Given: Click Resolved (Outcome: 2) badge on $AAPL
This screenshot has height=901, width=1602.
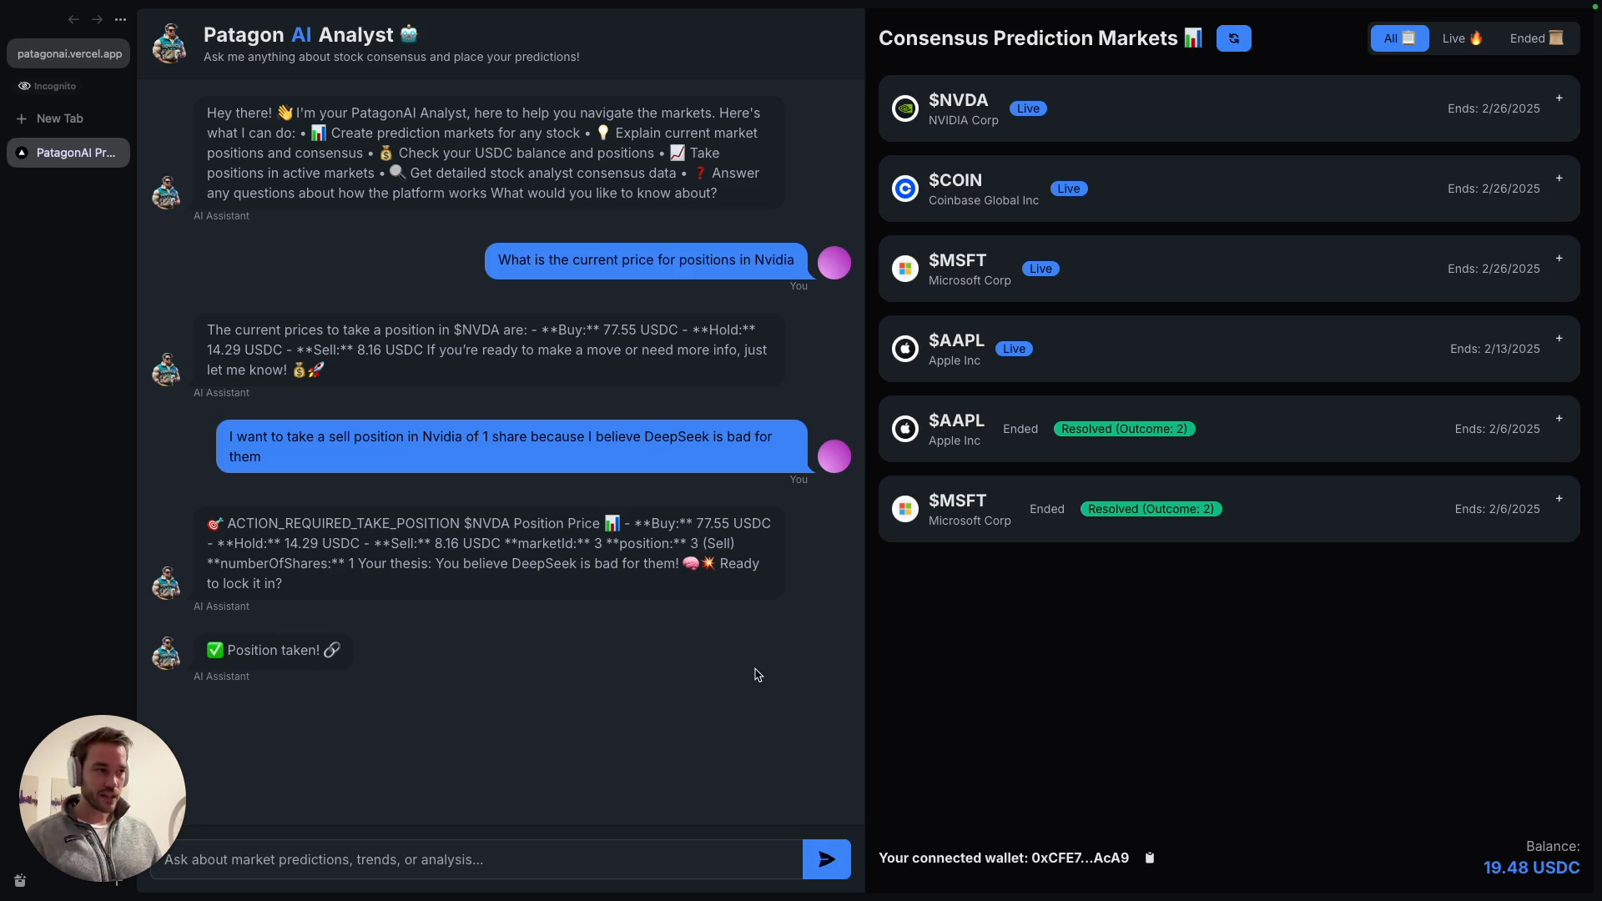Looking at the screenshot, I should pos(1124,429).
